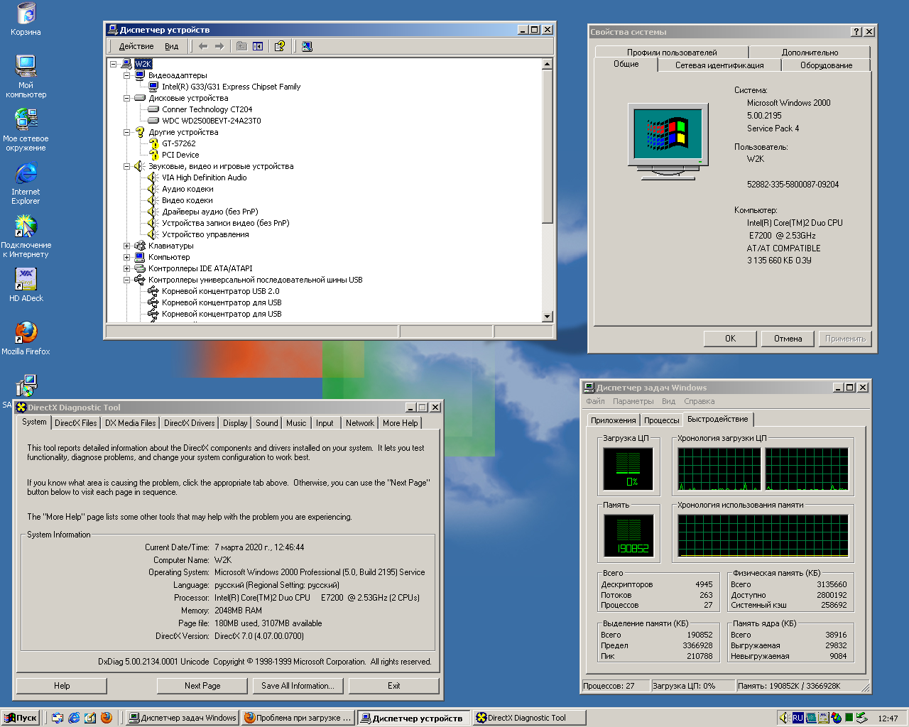Click the scan for hardware changes toolbar icon

coord(307,46)
